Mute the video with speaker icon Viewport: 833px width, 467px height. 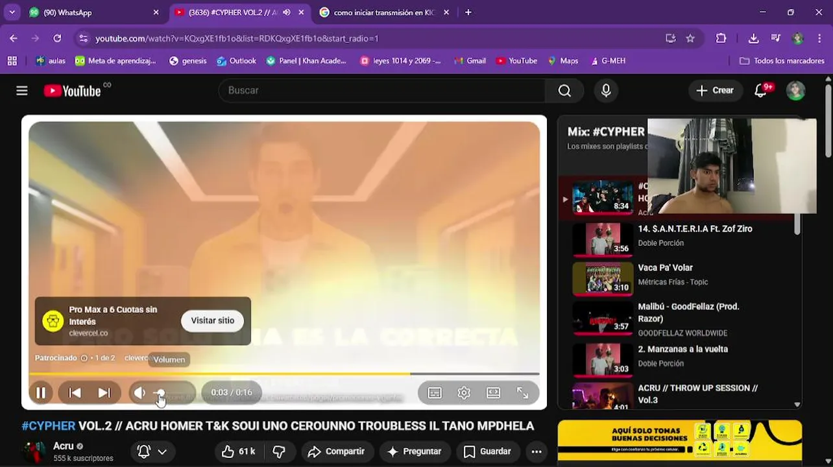click(x=139, y=392)
